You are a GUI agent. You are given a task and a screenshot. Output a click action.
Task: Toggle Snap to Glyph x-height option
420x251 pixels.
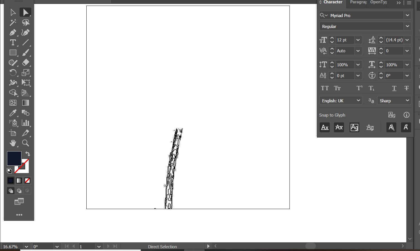339,127
